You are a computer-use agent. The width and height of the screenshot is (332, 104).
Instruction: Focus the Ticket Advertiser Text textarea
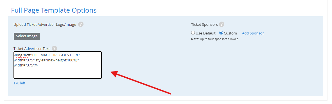pyautogui.click(x=58, y=65)
